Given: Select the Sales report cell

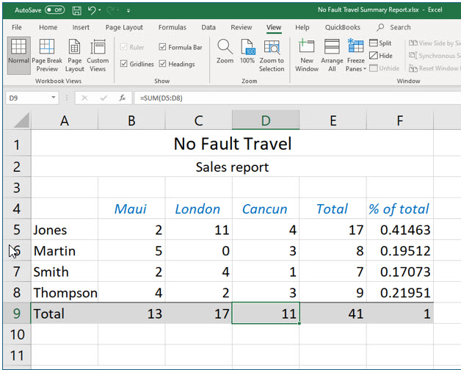Looking at the screenshot, I should pyautogui.click(x=232, y=167).
